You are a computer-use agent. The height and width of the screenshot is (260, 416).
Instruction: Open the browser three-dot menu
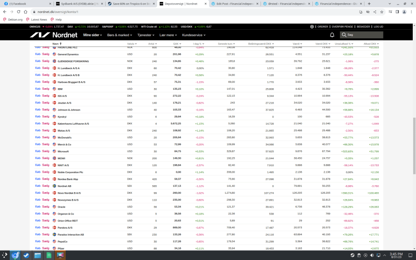point(410,12)
